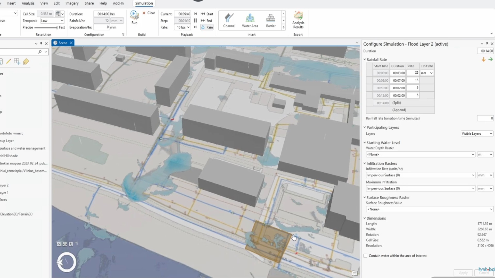Viewport: 495px width, 278px height.
Task: Open Infiltration Rate Impervious Surface dropdown
Action: pyautogui.click(x=420, y=175)
